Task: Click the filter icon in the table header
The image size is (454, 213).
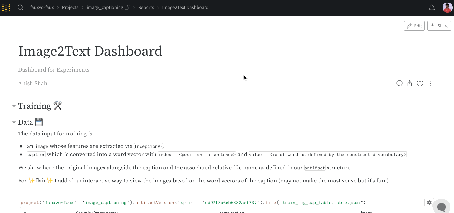Action: coord(25,212)
